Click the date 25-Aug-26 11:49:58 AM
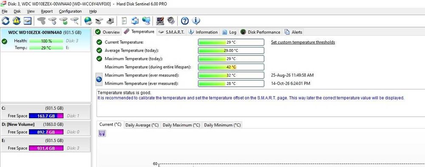Image resolution: width=425 pixels, height=167 pixels. coord(292,75)
